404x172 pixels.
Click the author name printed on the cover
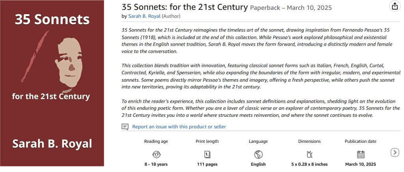click(x=52, y=143)
